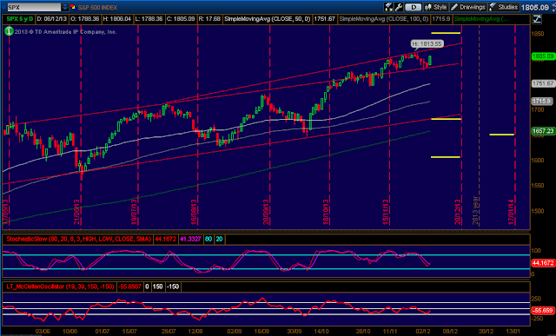The image size is (556, 336).
Task: Click the -55.6587 McClellan value in header
Action: pos(129,287)
